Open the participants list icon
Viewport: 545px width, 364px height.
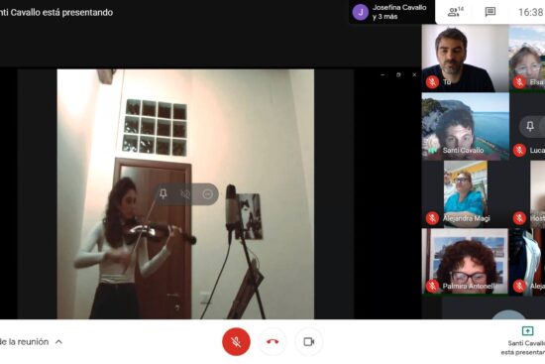[456, 12]
